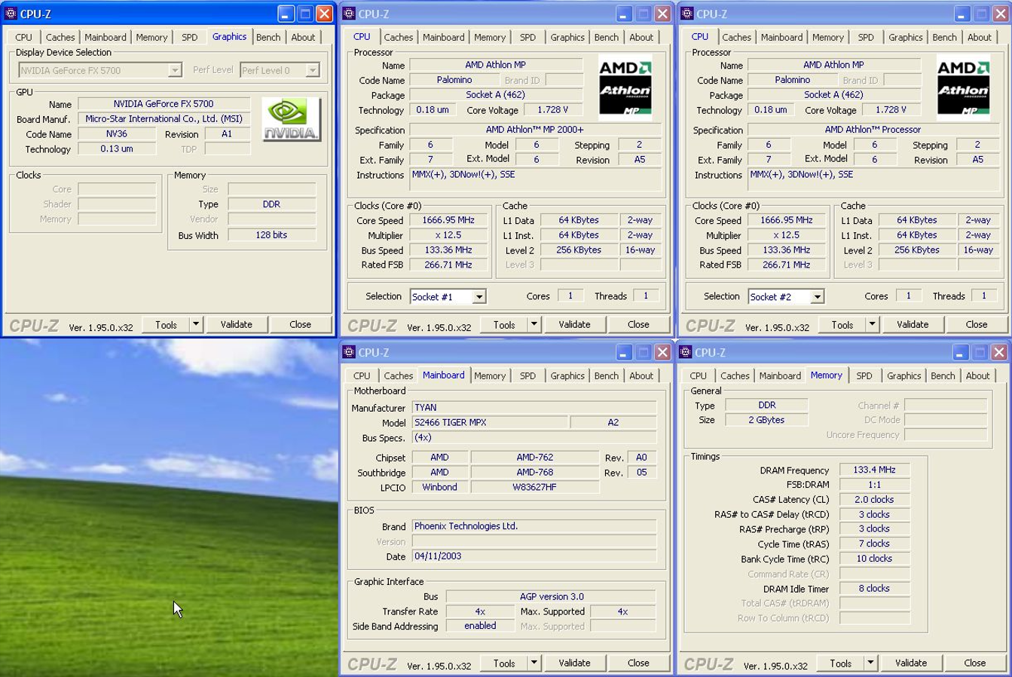The image size is (1012, 677).
Task: Click the GPU Name field NVIDIA GeForce FX 5700
Action: point(164,104)
